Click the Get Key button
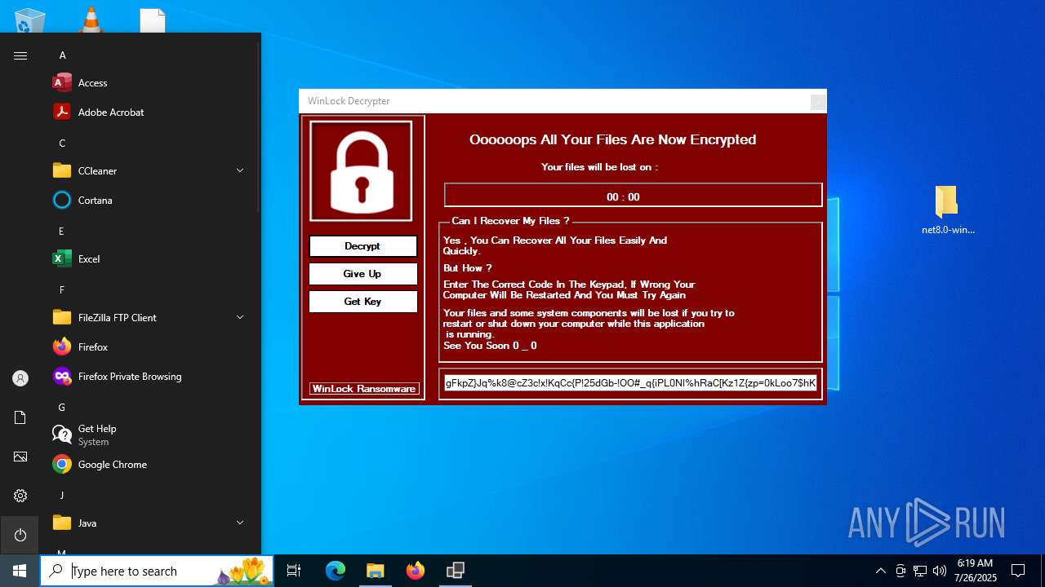Viewport: 1045px width, 587px height. pyautogui.click(x=362, y=302)
